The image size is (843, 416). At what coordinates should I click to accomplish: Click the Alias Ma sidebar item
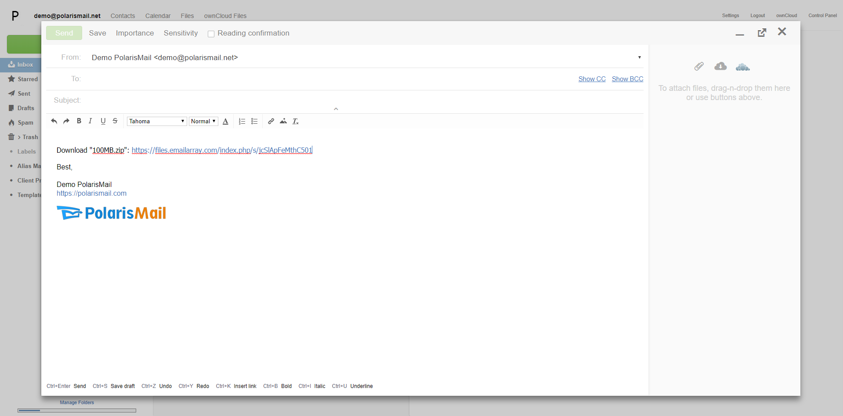click(29, 166)
